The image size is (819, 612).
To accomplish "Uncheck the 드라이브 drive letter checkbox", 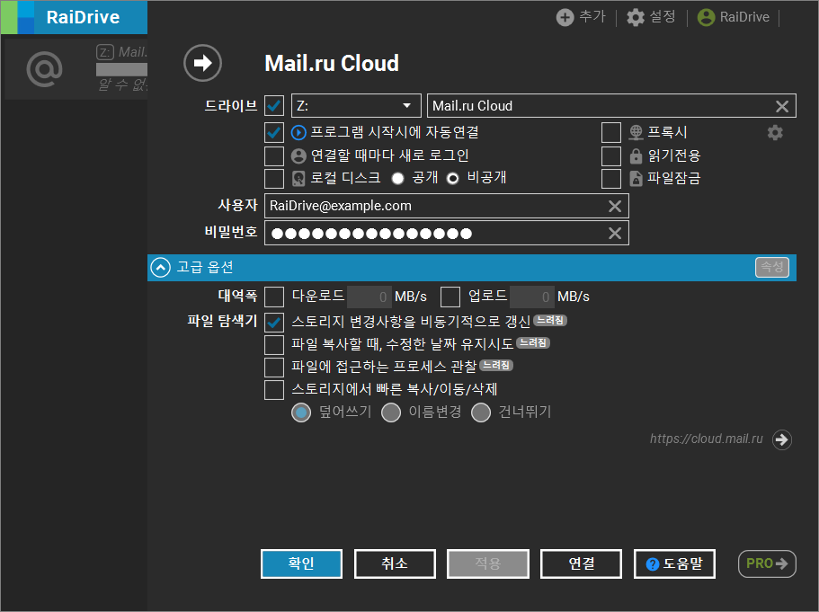I will (274, 106).
